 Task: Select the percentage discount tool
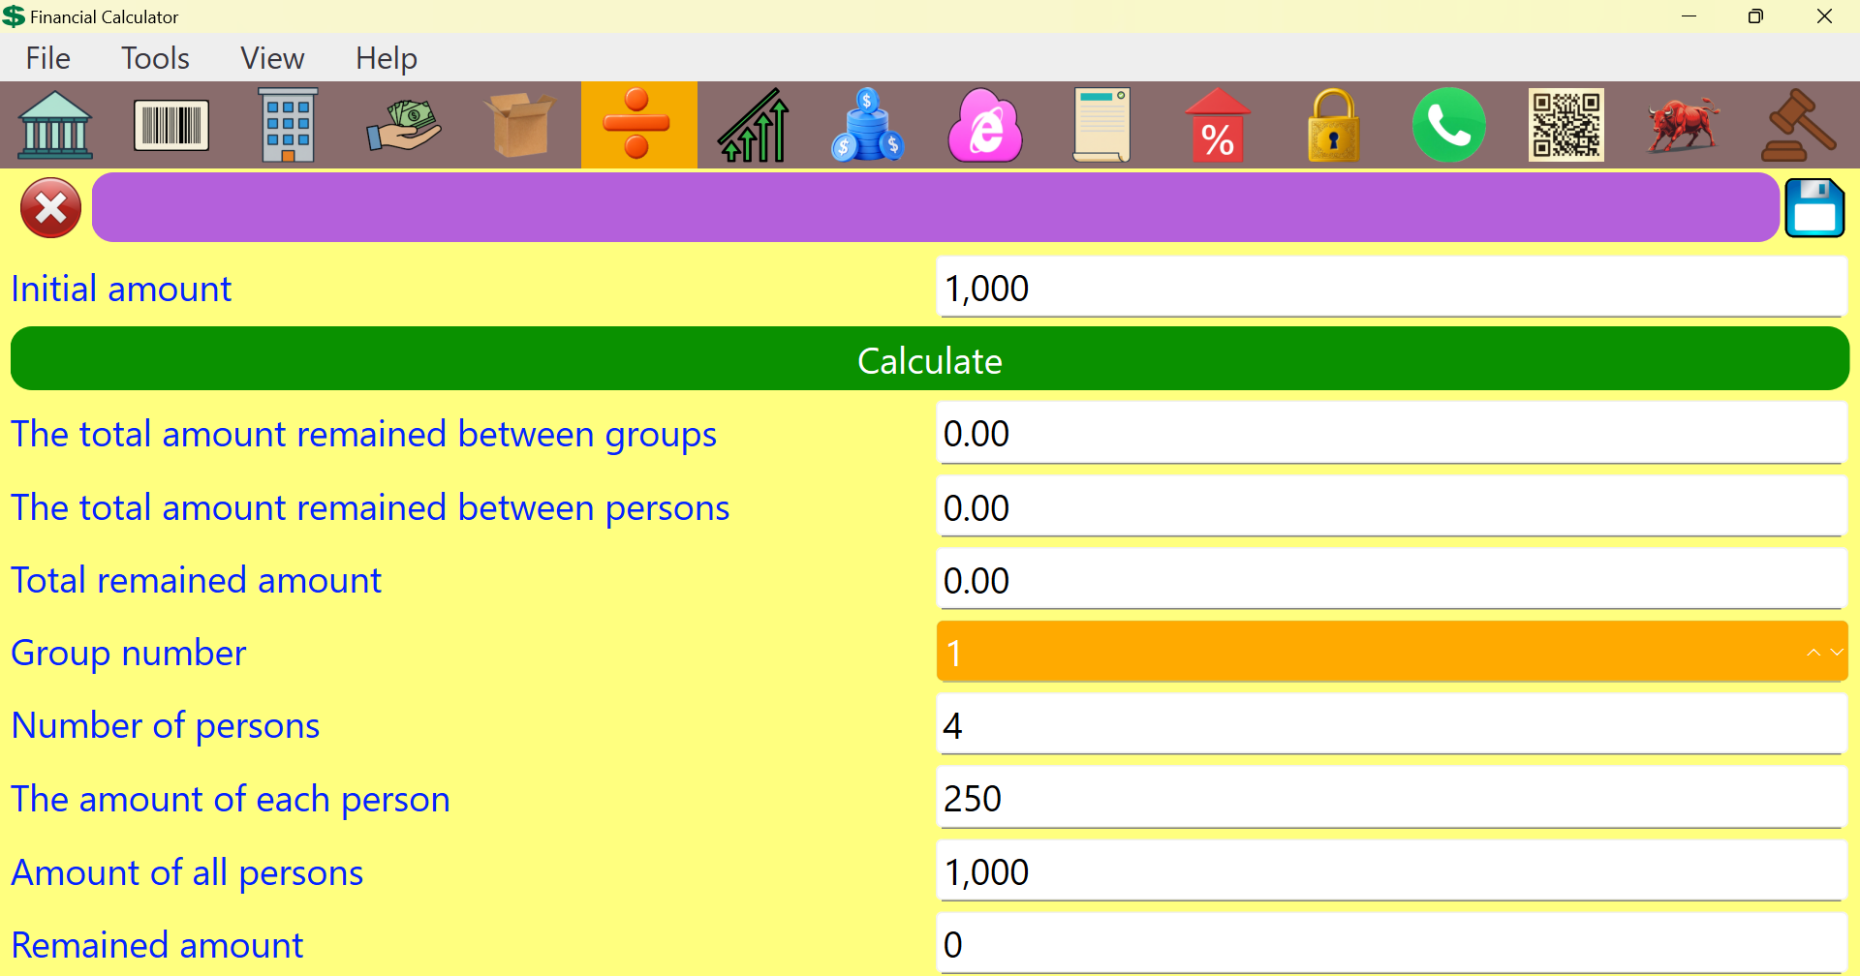[1218, 125]
